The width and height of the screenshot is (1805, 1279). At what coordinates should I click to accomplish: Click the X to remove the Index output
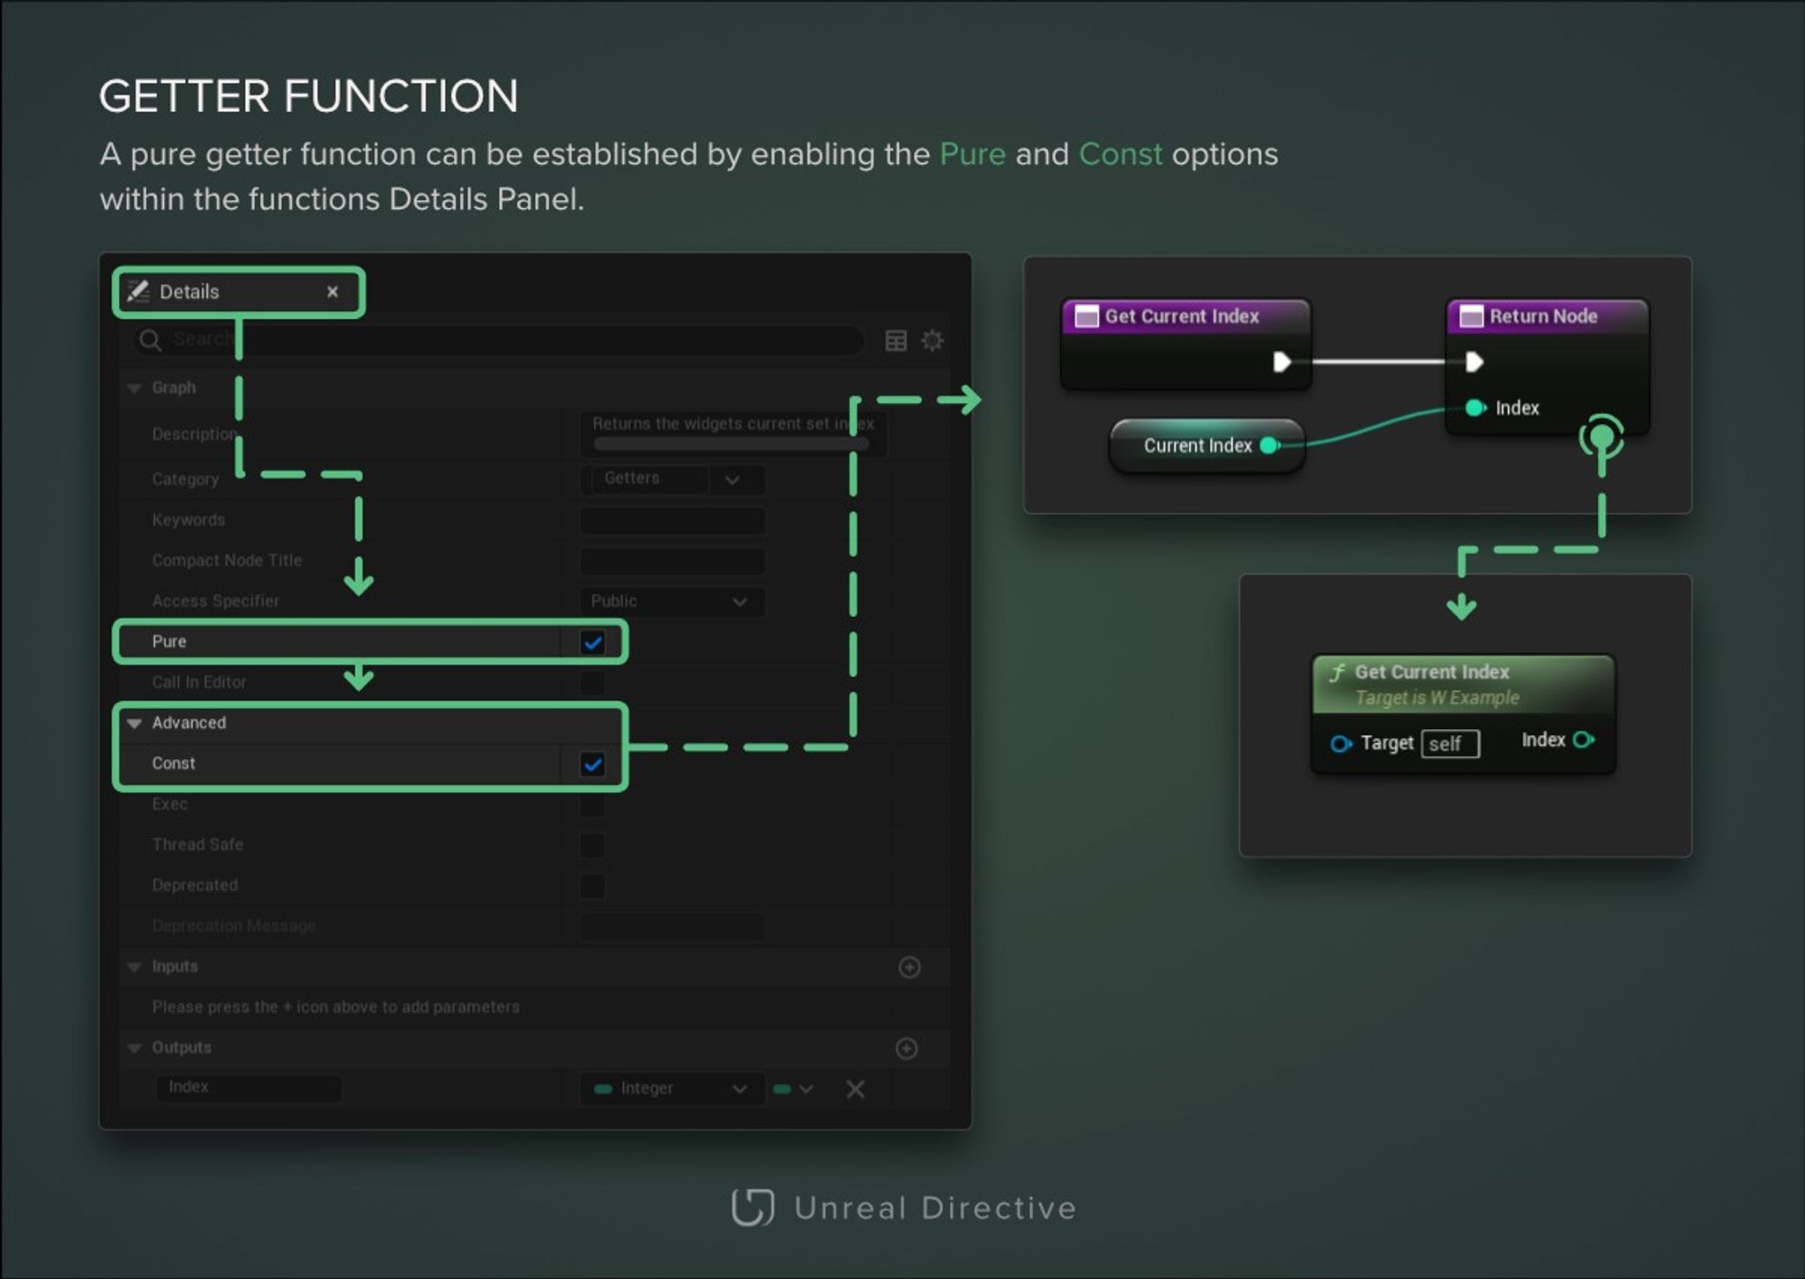tap(855, 1089)
